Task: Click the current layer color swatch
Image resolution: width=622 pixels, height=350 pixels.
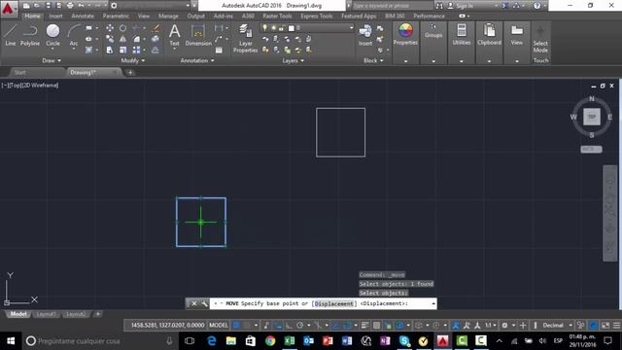Action: pyautogui.click(x=292, y=28)
